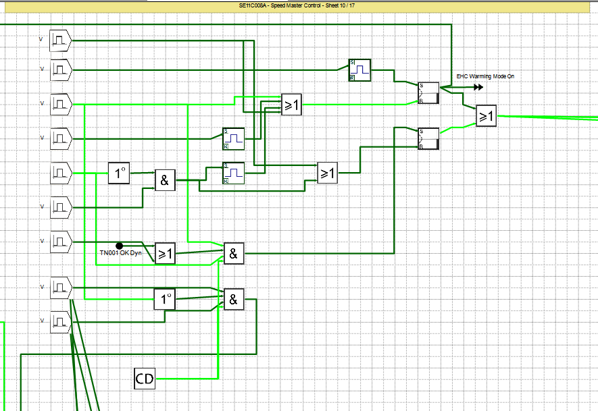This screenshot has width=598, height=411.
Task: Click the black junction dot above TN001 OK Dyn
Action: point(120,246)
